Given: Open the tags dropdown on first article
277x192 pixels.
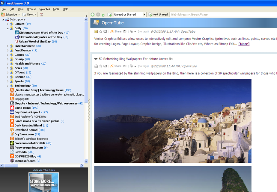Looking at the screenshot, I should [x=133, y=31].
